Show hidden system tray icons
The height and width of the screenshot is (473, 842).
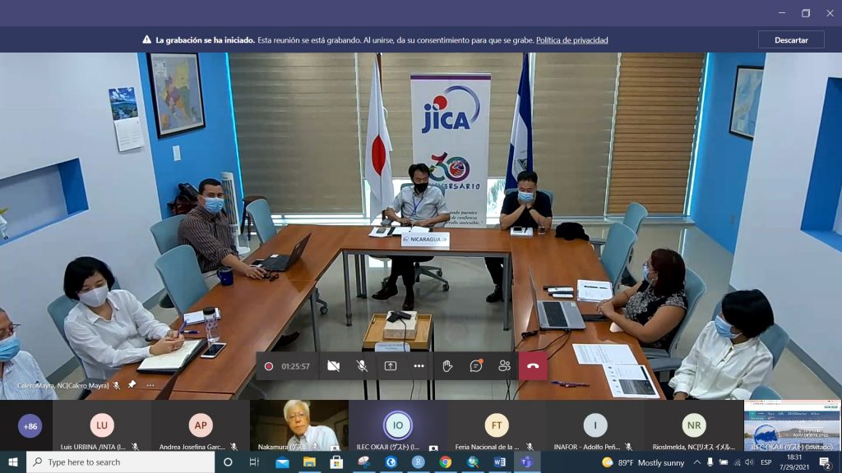696,462
